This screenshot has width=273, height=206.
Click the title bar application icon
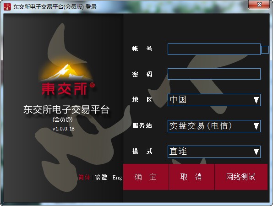pos(7,7)
